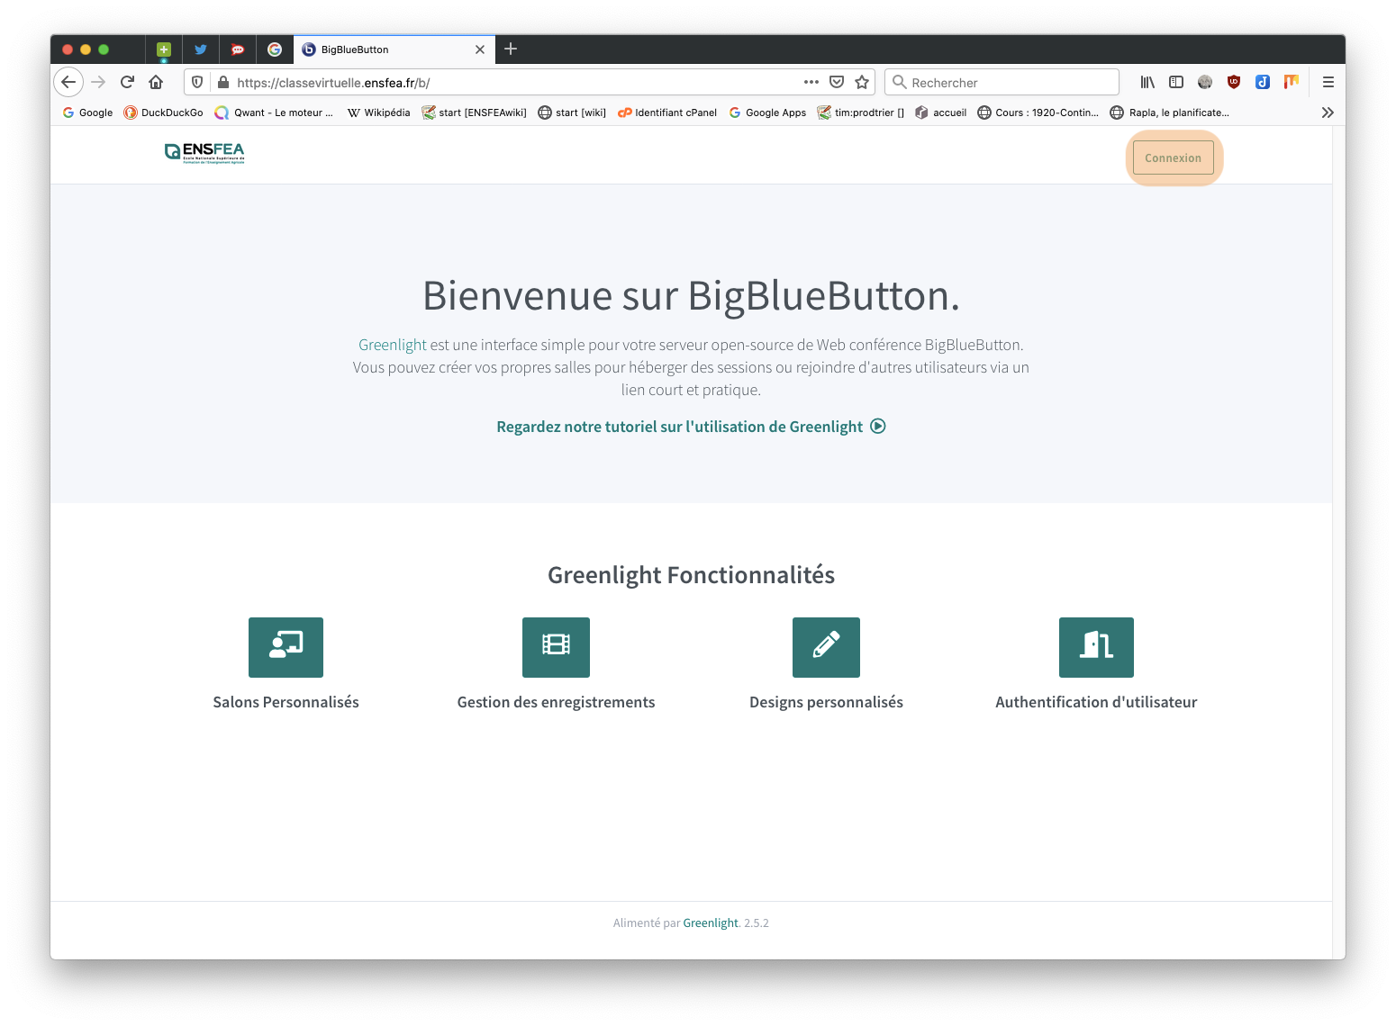Click the ENSFEA logo
Image resolution: width=1396 pixels, height=1026 pixels.
(204, 153)
